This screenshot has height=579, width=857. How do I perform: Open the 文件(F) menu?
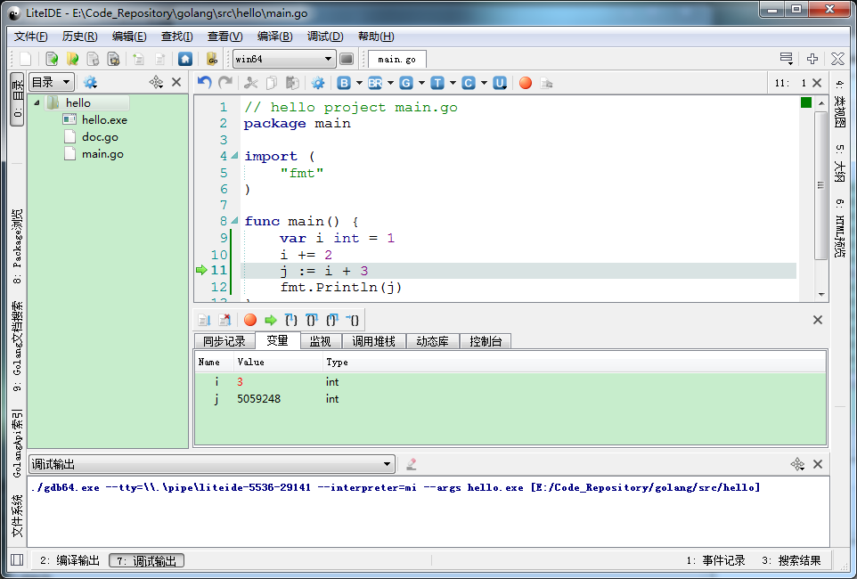click(x=30, y=37)
